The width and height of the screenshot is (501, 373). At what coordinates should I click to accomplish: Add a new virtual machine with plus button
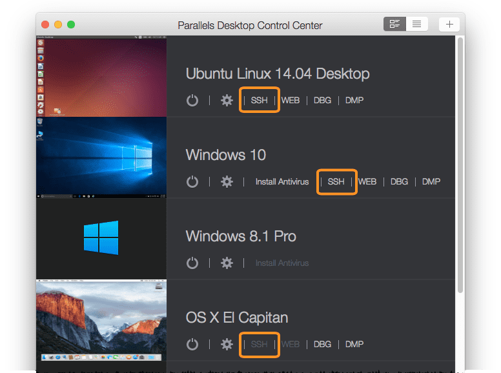[449, 25]
